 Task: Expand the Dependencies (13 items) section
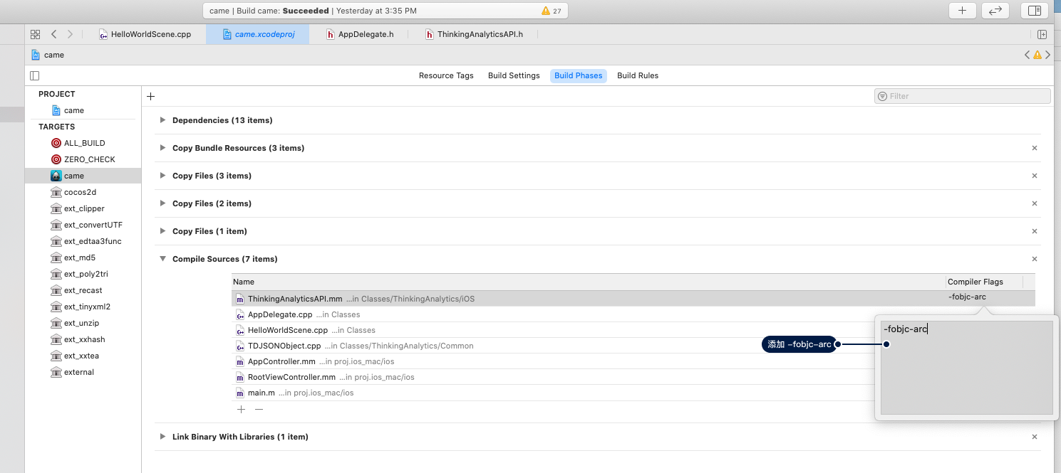click(163, 120)
